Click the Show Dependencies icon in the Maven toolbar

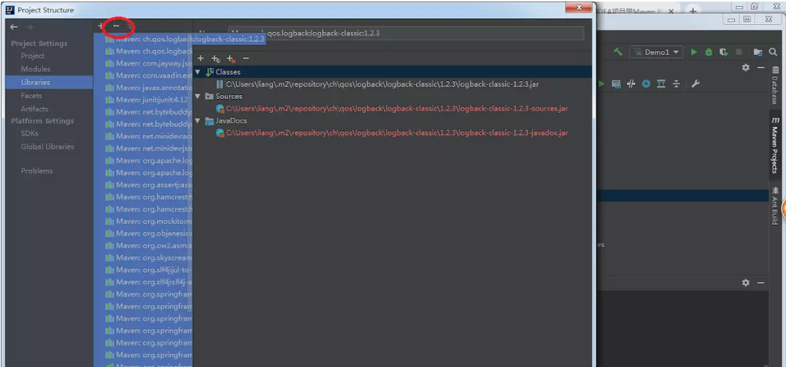661,83
